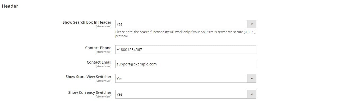Image resolution: width=337 pixels, height=103 pixels.
Task: Focus the Contact Phone input field
Action: coord(186,49)
